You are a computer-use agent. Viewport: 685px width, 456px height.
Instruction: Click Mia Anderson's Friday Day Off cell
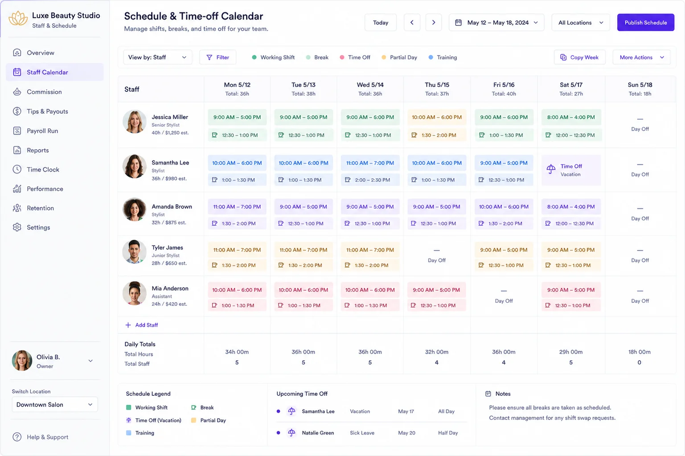pos(504,296)
